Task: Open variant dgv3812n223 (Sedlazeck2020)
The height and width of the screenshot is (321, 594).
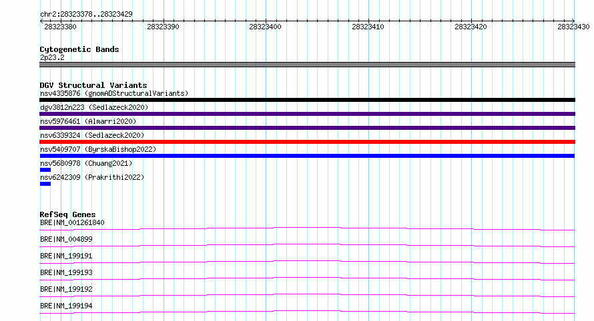Action: (94, 107)
